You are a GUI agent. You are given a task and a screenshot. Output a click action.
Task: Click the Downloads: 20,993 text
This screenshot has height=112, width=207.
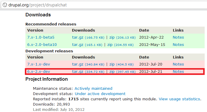pyautogui.click(x=51, y=104)
